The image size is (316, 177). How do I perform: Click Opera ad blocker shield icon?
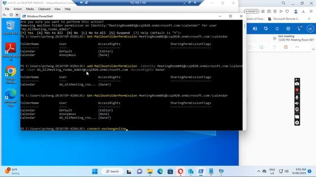275,11
